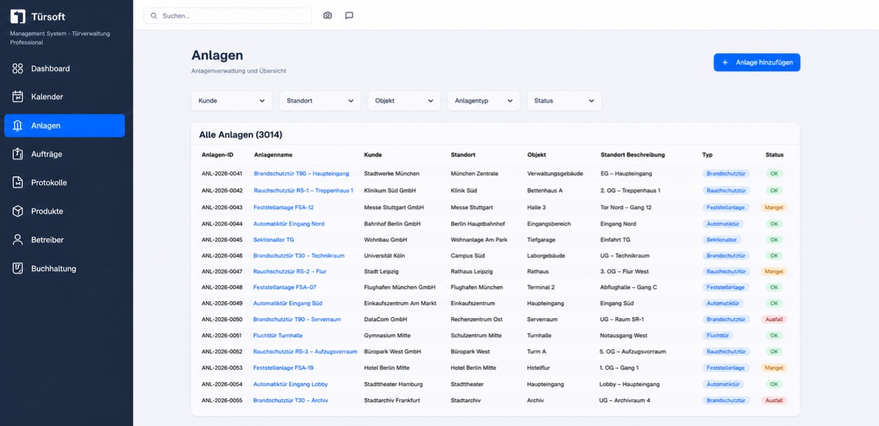Click the Ausfall status badge for ANL-2026-0050

point(774,320)
